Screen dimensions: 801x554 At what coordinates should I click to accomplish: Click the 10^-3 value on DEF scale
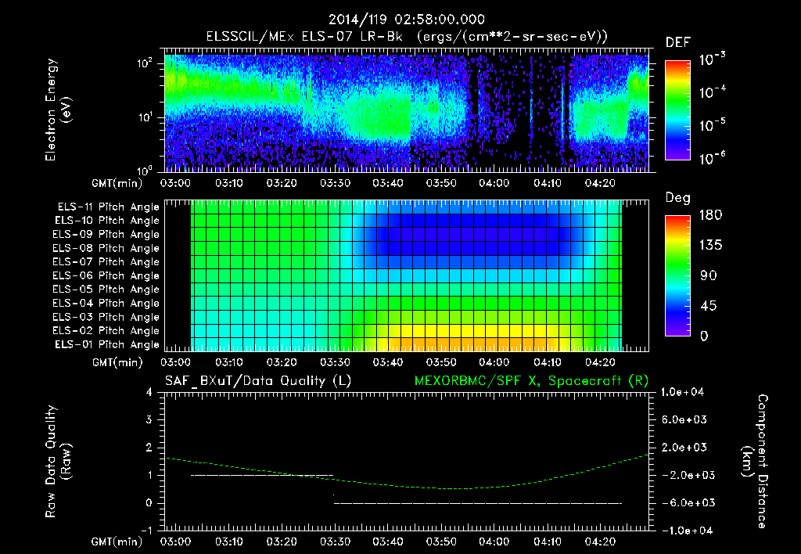coord(712,59)
